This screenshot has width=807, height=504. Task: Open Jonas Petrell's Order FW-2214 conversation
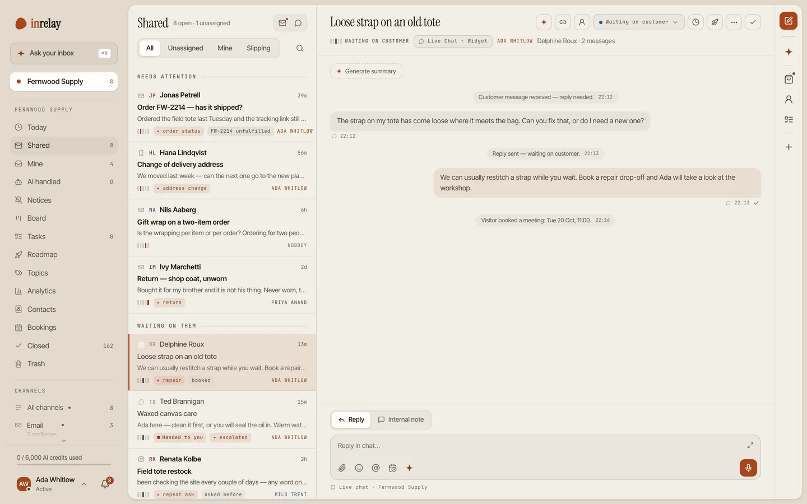tap(222, 113)
